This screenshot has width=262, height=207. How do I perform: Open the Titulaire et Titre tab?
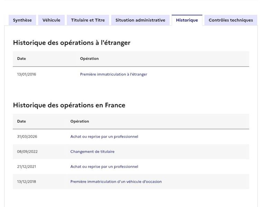[x=88, y=20]
